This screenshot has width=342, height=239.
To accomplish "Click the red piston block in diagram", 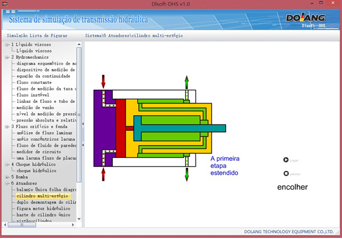I will pos(120,128).
